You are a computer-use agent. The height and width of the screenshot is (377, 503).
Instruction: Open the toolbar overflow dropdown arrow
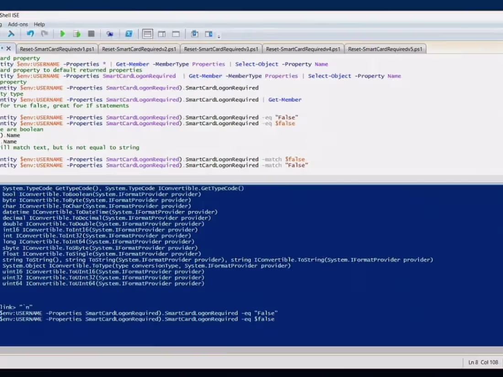(219, 36)
